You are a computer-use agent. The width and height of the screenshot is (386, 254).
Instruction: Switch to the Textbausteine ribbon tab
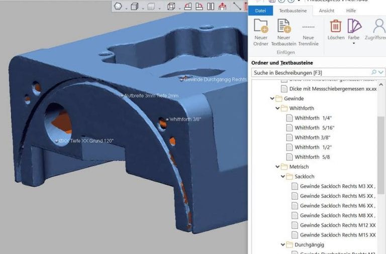[x=293, y=11]
